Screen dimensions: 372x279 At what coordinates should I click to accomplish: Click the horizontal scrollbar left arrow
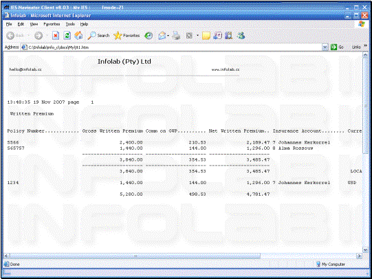pyautogui.click(x=7, y=256)
